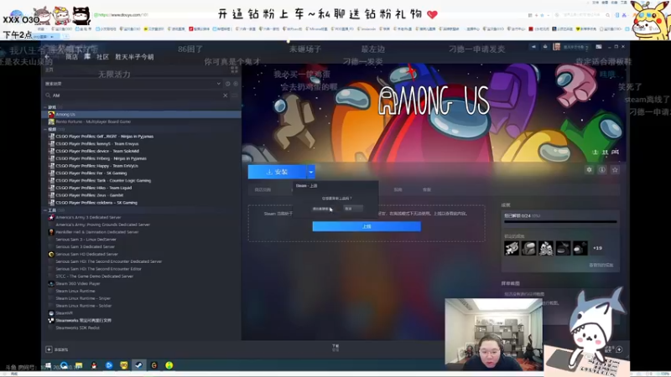The height and width of the screenshot is (377, 671).
Task: Select Rento Fortune - Multiplayer Board Game
Action: pos(141,121)
